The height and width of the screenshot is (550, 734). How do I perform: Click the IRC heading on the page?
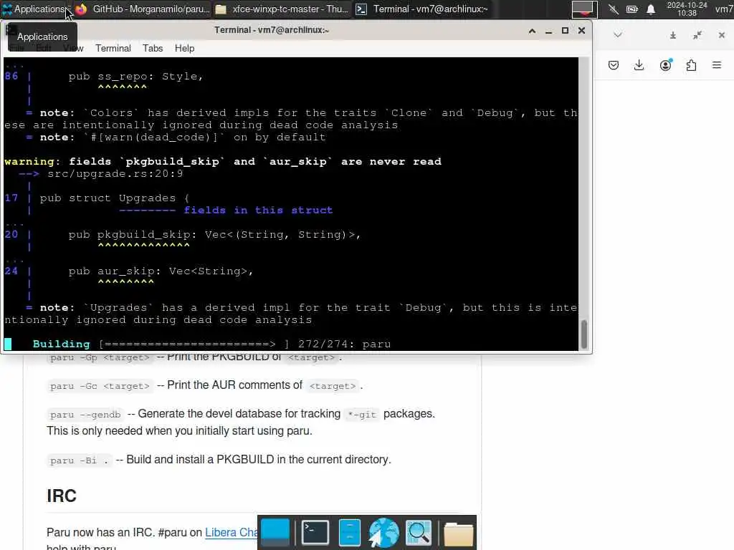[x=62, y=496]
